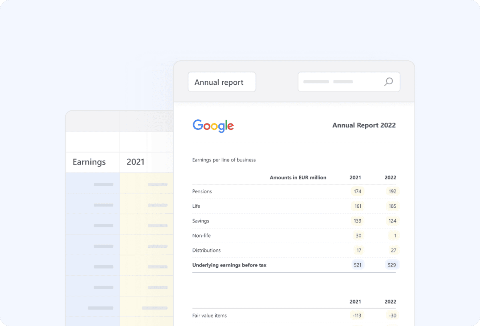Click the Life earnings row
The height and width of the screenshot is (326, 480).
click(x=196, y=206)
